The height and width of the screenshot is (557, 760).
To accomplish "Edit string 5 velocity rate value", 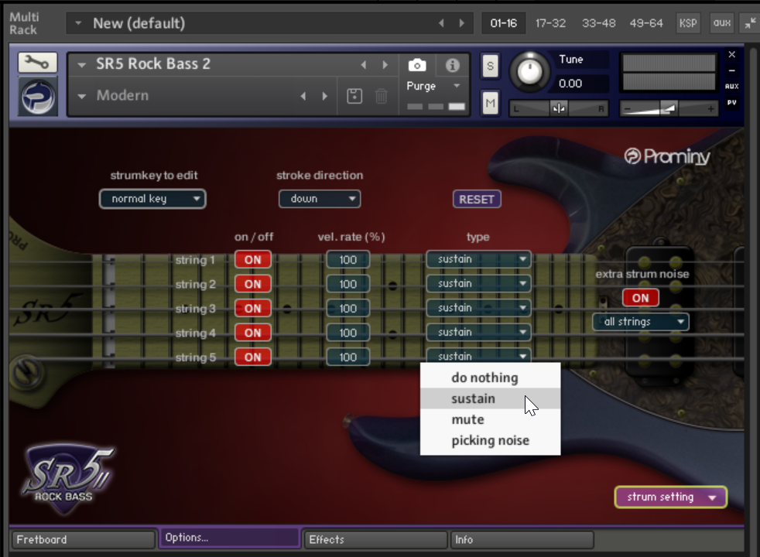I will [347, 357].
